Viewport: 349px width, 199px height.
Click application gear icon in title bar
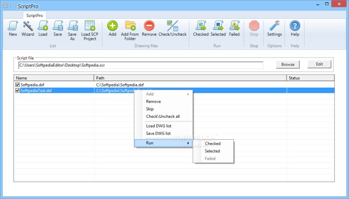coord(5,5)
